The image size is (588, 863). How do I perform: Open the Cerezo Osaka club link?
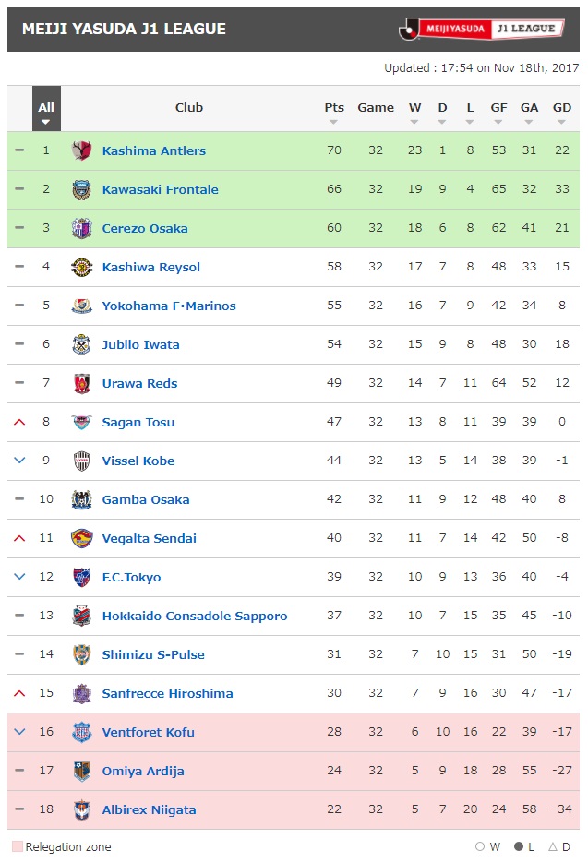pyautogui.click(x=145, y=228)
